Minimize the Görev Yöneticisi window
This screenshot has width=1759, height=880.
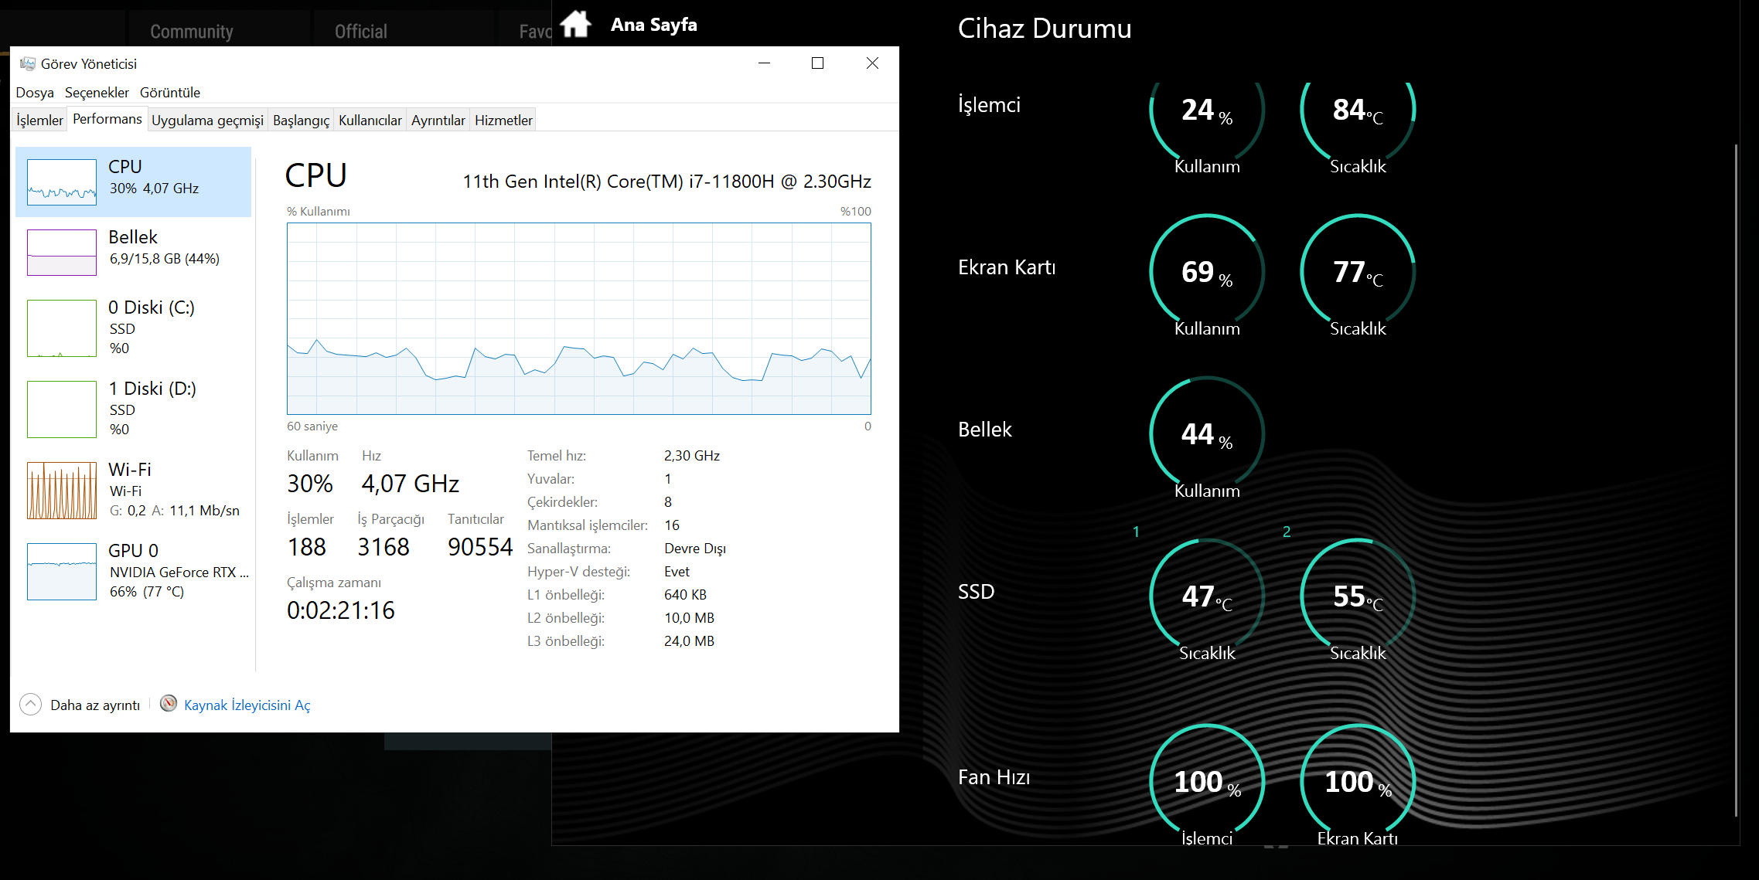(x=765, y=63)
